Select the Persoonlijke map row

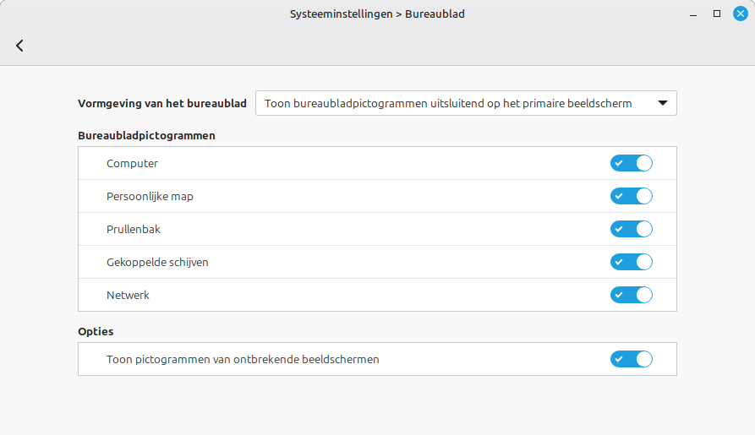pos(377,196)
